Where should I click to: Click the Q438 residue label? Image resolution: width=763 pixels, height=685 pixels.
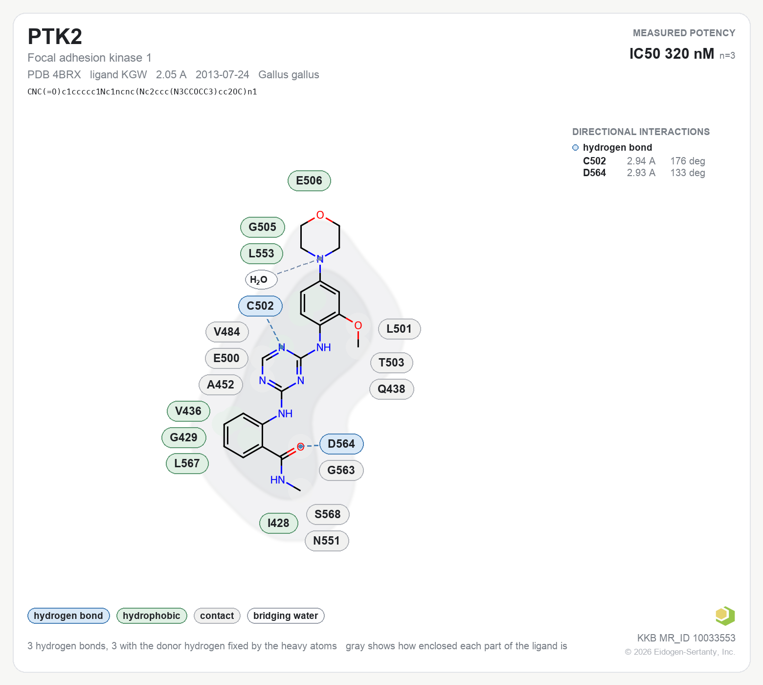tap(391, 389)
